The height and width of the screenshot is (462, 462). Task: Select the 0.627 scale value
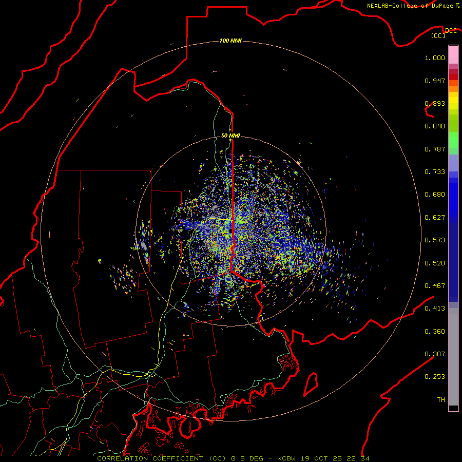(x=435, y=218)
